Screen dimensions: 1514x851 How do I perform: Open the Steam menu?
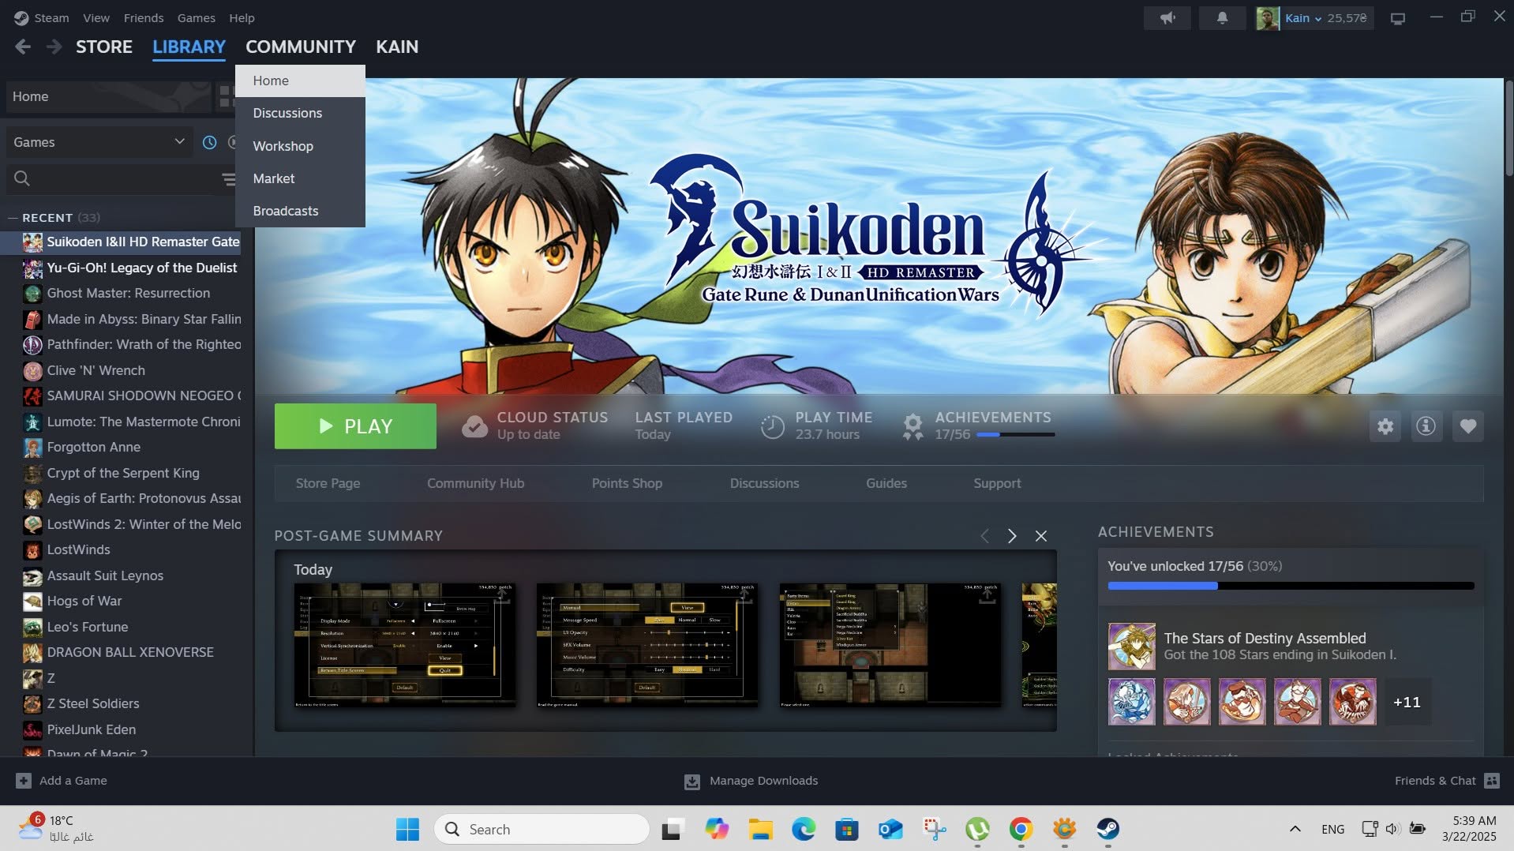click(x=51, y=17)
